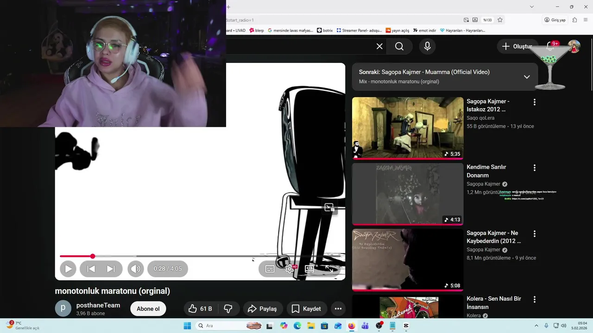This screenshot has height=333, width=593.
Task: Open the Hayranları bookmark
Action: 462,31
